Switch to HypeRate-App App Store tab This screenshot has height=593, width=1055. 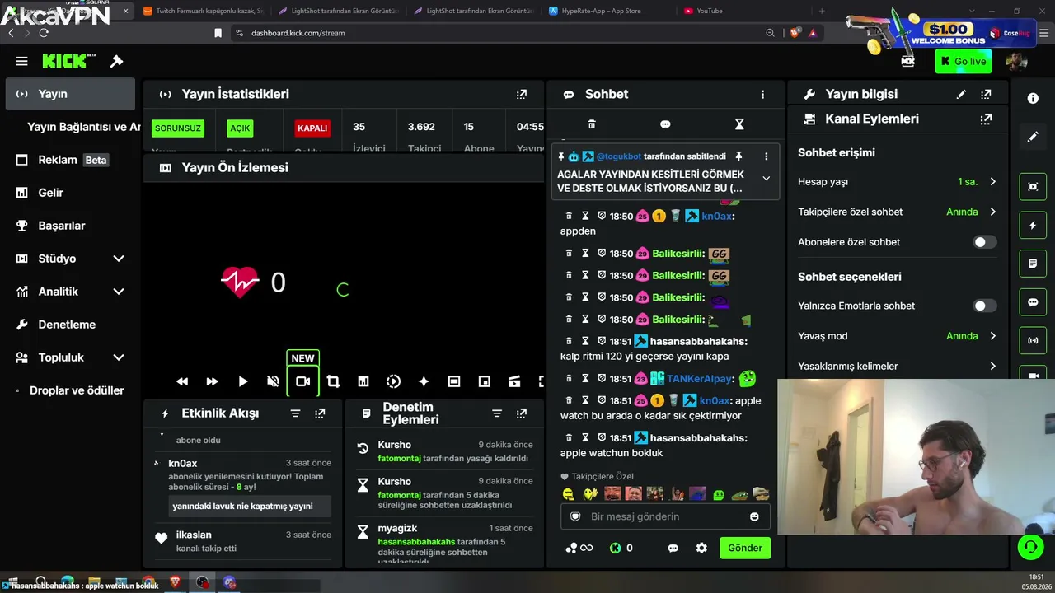606,11
